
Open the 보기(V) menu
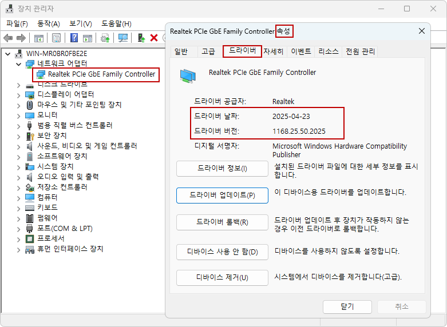tap(81, 23)
